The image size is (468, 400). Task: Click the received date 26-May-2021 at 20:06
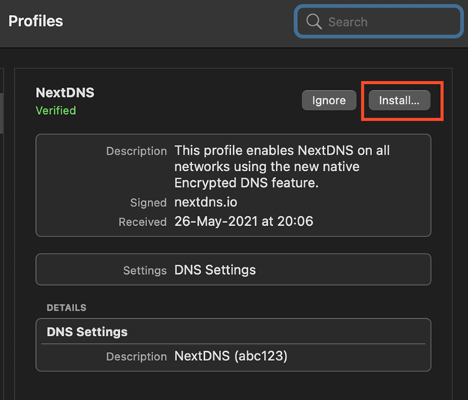click(244, 221)
